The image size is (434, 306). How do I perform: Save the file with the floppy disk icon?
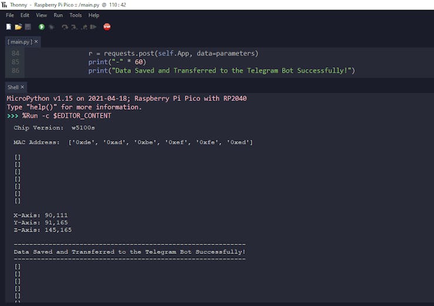(28, 27)
